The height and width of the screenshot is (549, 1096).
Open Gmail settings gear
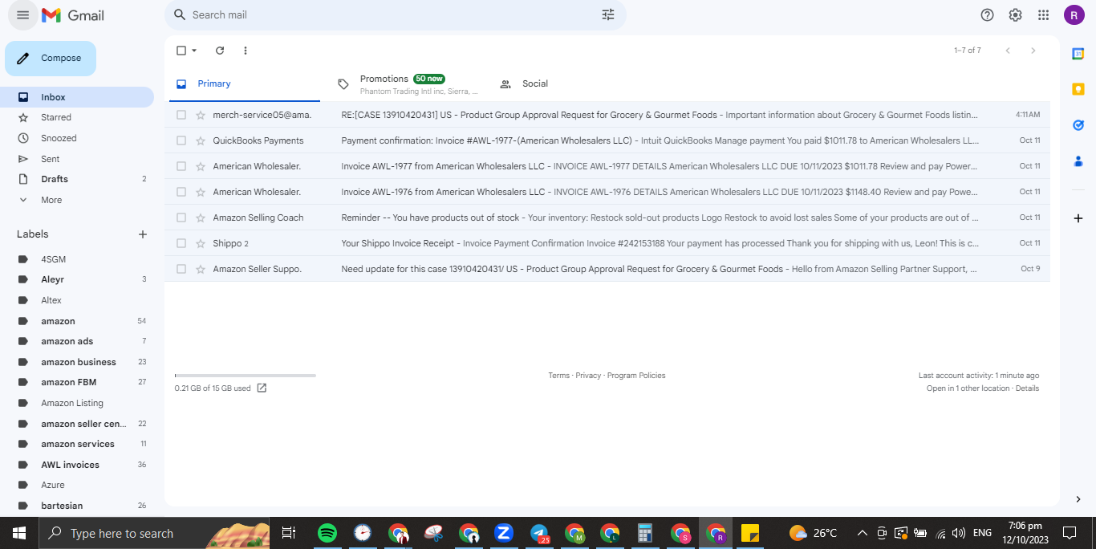coord(1015,14)
